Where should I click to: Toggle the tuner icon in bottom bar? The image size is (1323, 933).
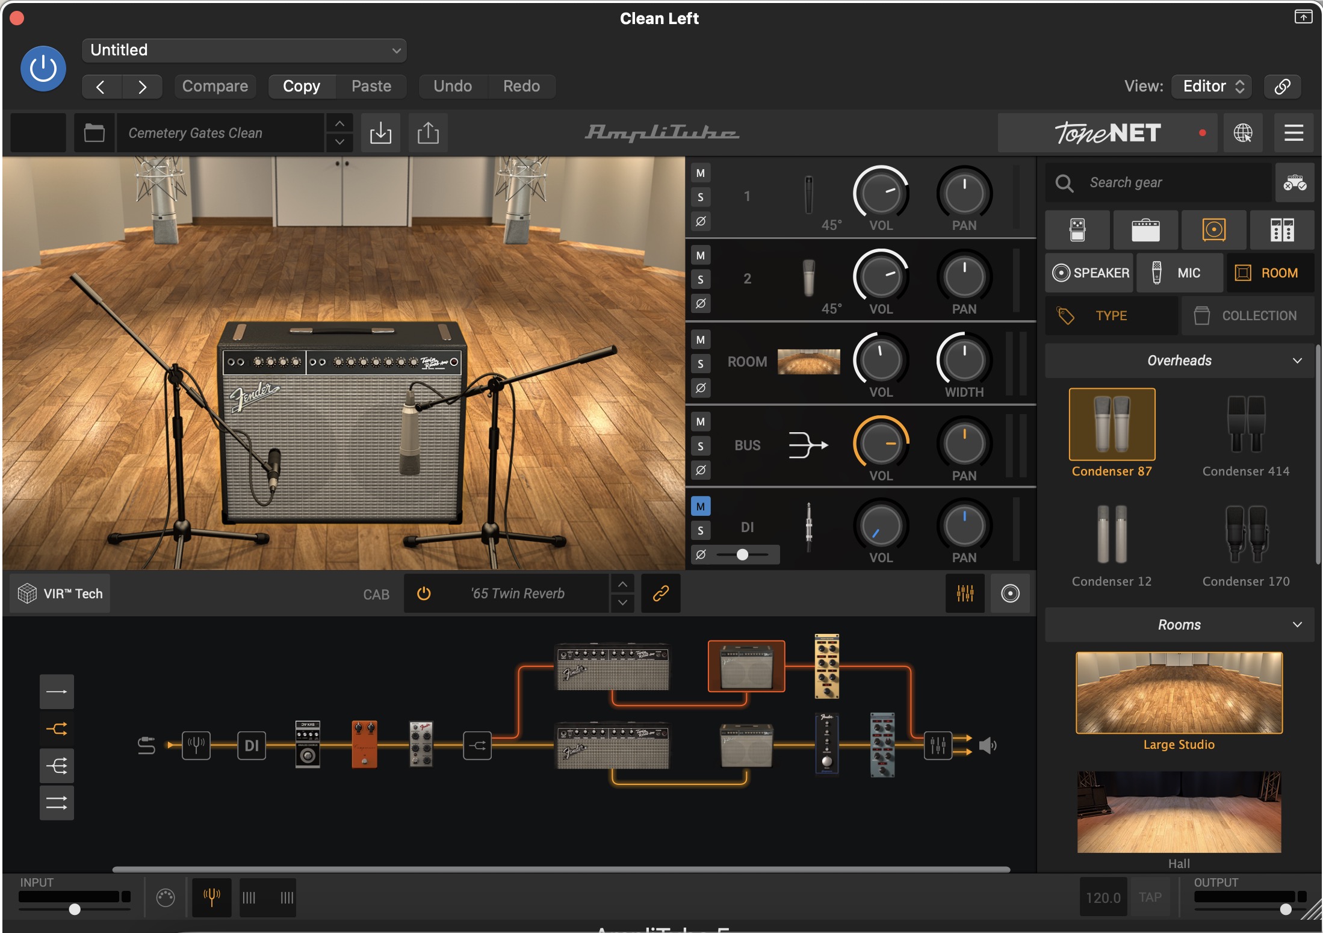coord(211,897)
